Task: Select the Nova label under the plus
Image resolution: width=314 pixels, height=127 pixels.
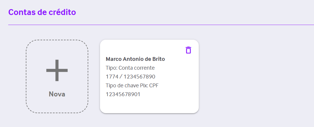Action: (57, 94)
